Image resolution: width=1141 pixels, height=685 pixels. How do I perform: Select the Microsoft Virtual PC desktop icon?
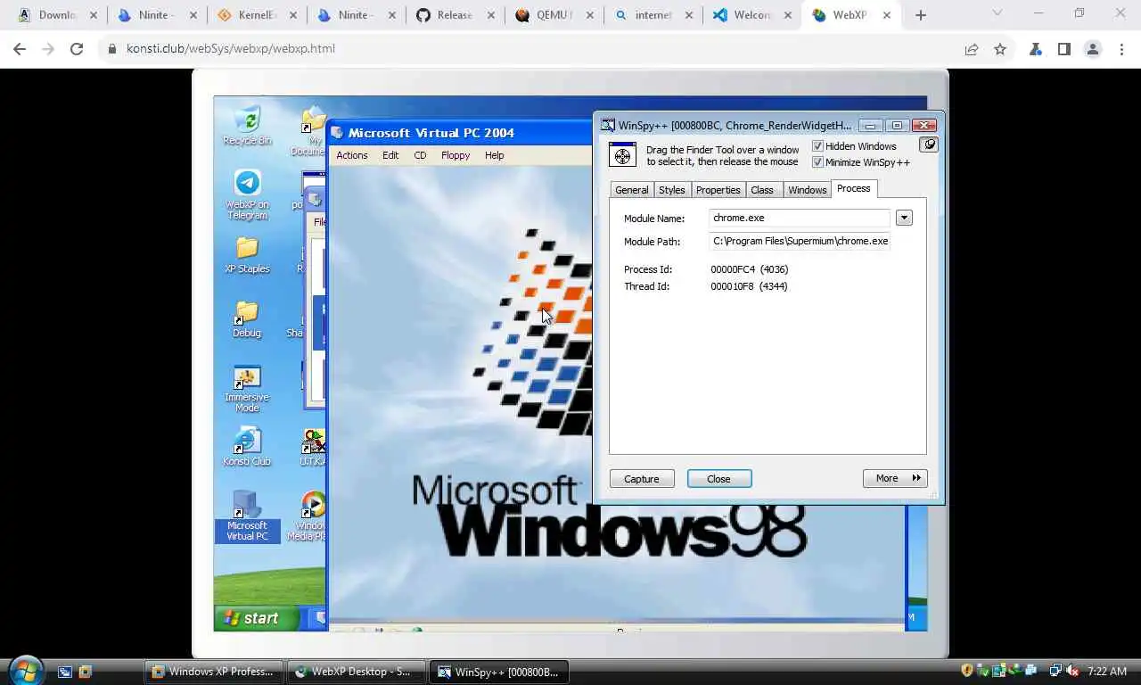click(x=247, y=516)
